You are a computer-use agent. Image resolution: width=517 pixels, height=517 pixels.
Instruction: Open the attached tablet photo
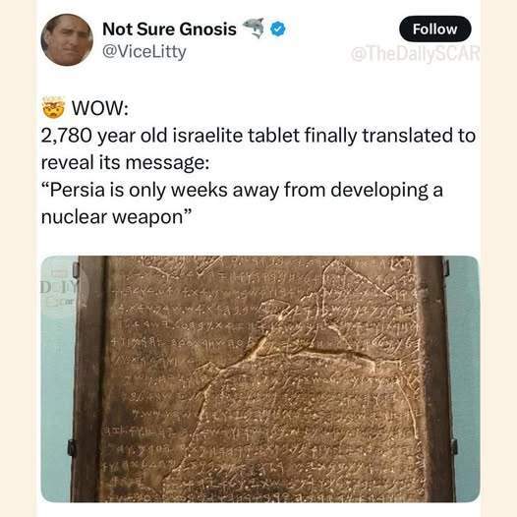[x=259, y=378]
